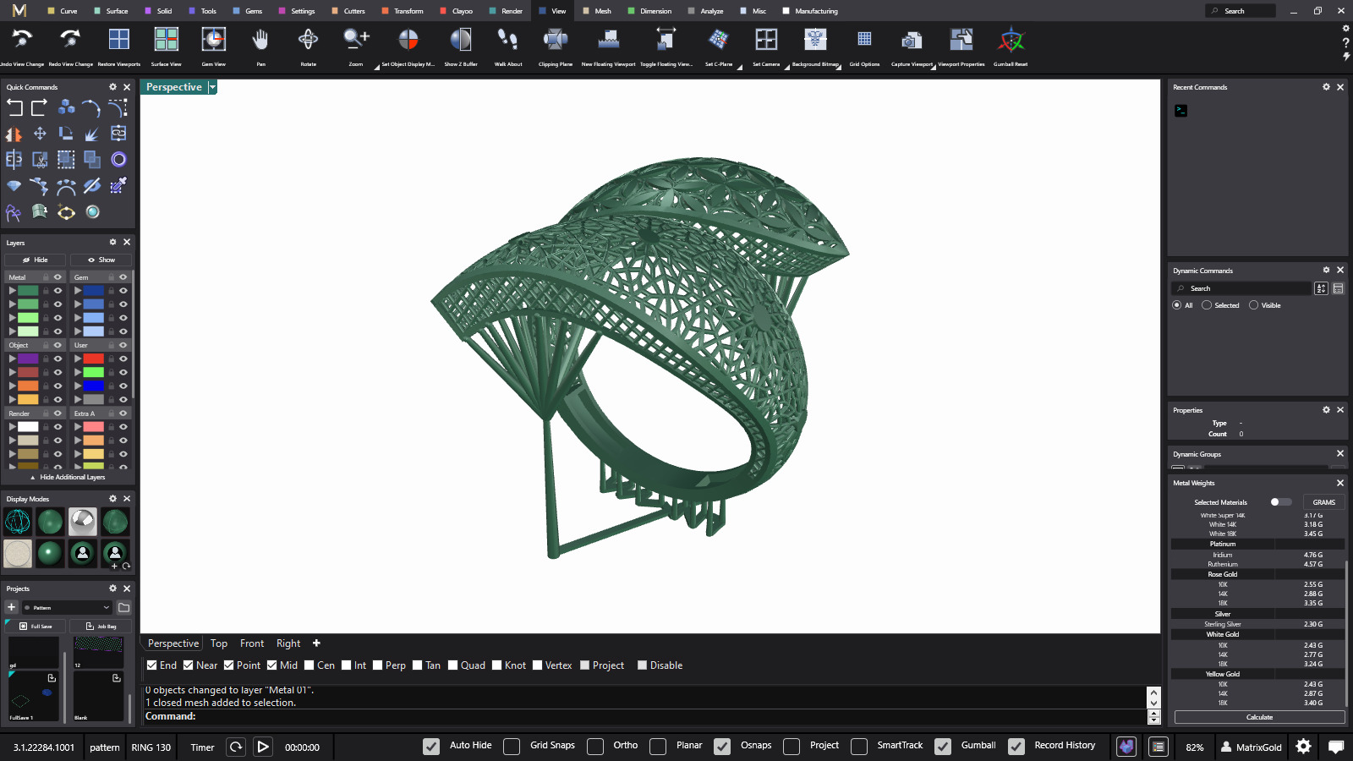The width and height of the screenshot is (1353, 761).
Task: Open the Curve menu tab
Action: pos(63,11)
